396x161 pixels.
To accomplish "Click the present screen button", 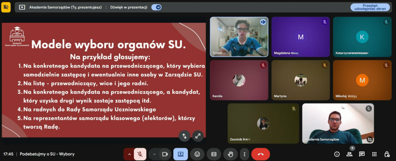I will click(181, 154).
